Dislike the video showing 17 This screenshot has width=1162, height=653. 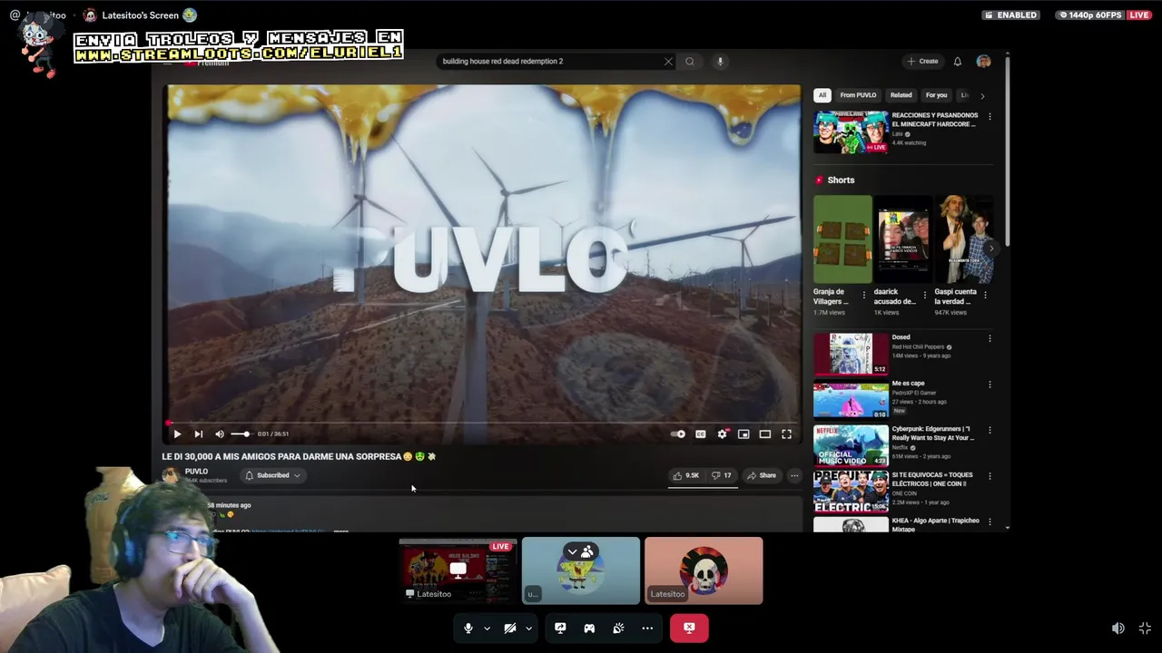722,475
